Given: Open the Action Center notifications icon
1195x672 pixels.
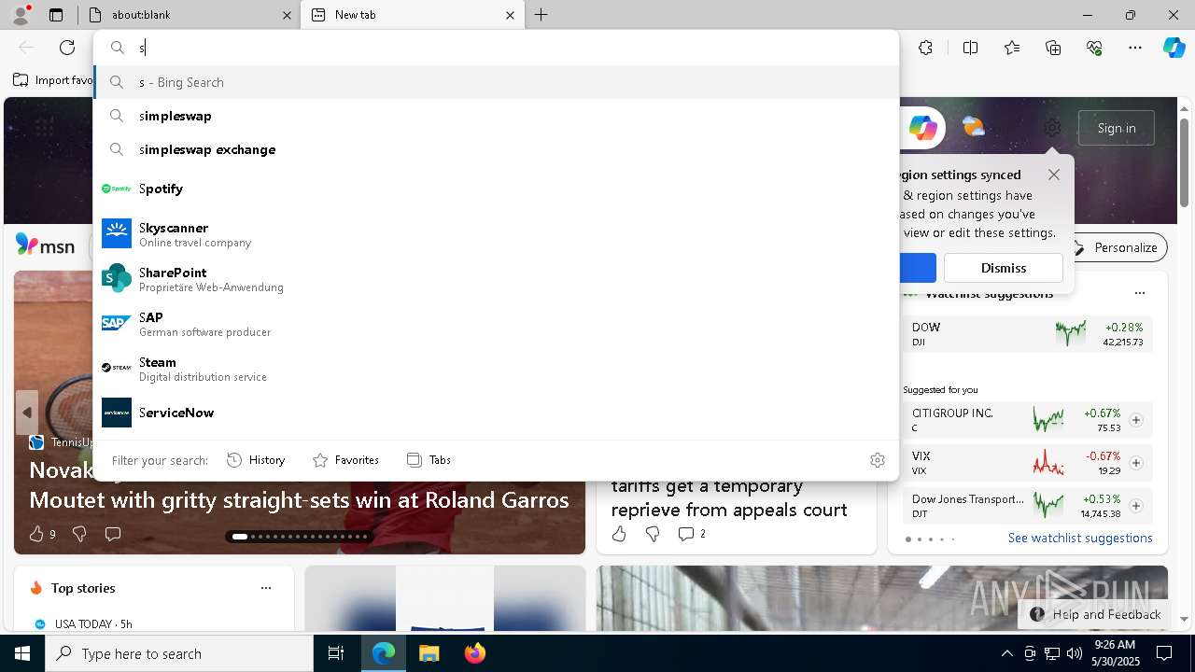Looking at the screenshot, I should (x=1164, y=653).
